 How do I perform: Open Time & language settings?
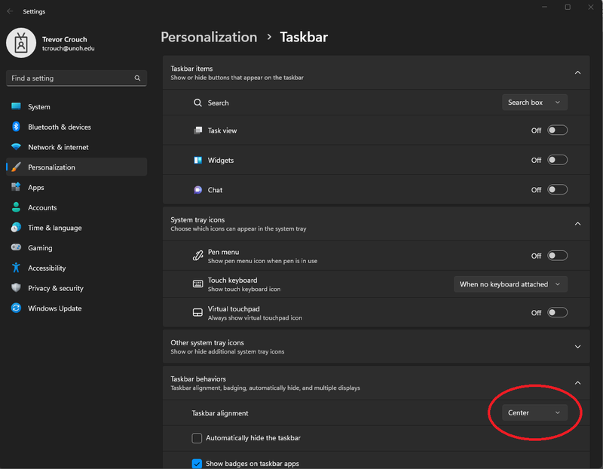54,228
